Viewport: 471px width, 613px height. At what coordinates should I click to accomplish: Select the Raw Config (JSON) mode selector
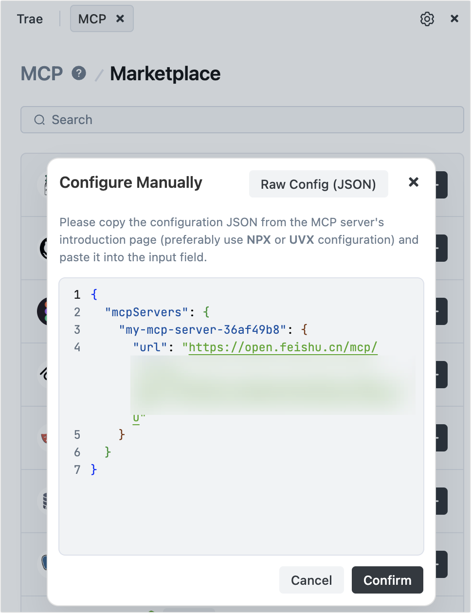point(318,184)
